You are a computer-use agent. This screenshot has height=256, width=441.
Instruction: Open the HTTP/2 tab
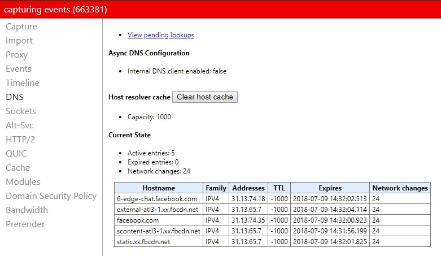(20, 139)
